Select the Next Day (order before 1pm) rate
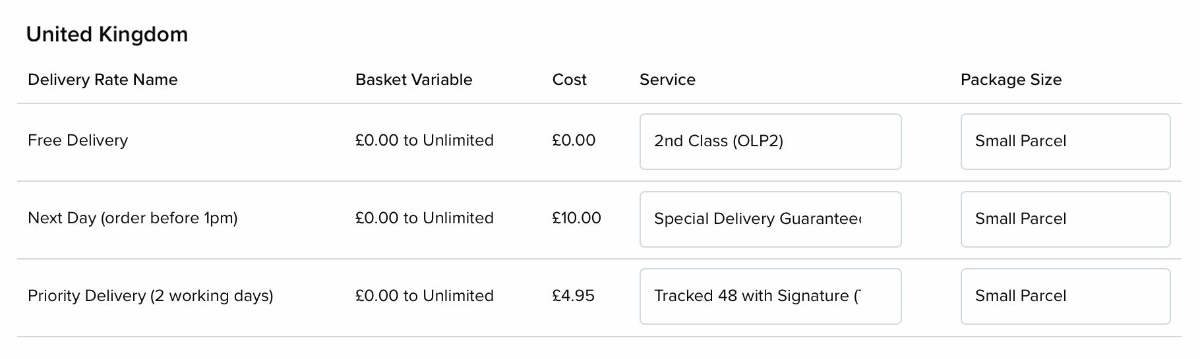This screenshot has width=1200, height=359. click(x=133, y=218)
